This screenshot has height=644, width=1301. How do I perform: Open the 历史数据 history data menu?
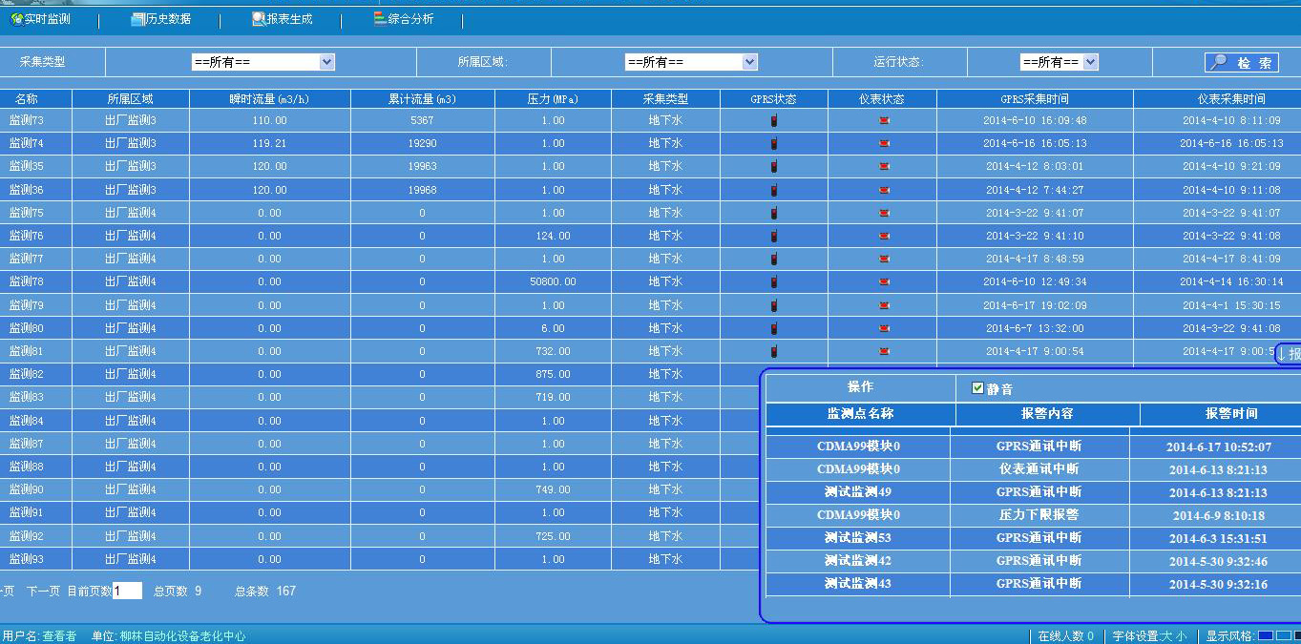161,19
